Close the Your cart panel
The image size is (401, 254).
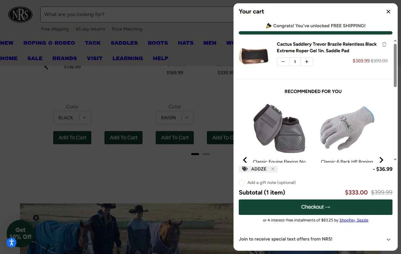[x=388, y=12]
